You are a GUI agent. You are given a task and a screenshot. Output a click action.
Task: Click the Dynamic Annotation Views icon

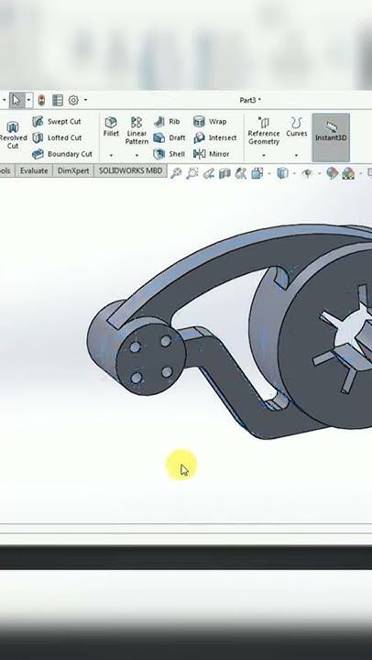[241, 173]
